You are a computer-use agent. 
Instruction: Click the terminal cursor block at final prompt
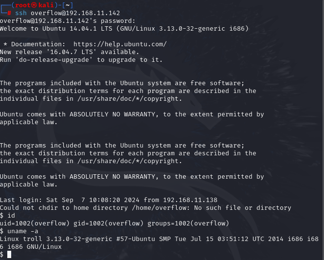tap(9, 254)
